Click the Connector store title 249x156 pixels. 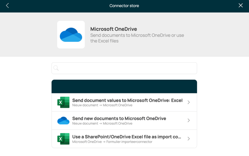(124, 6)
